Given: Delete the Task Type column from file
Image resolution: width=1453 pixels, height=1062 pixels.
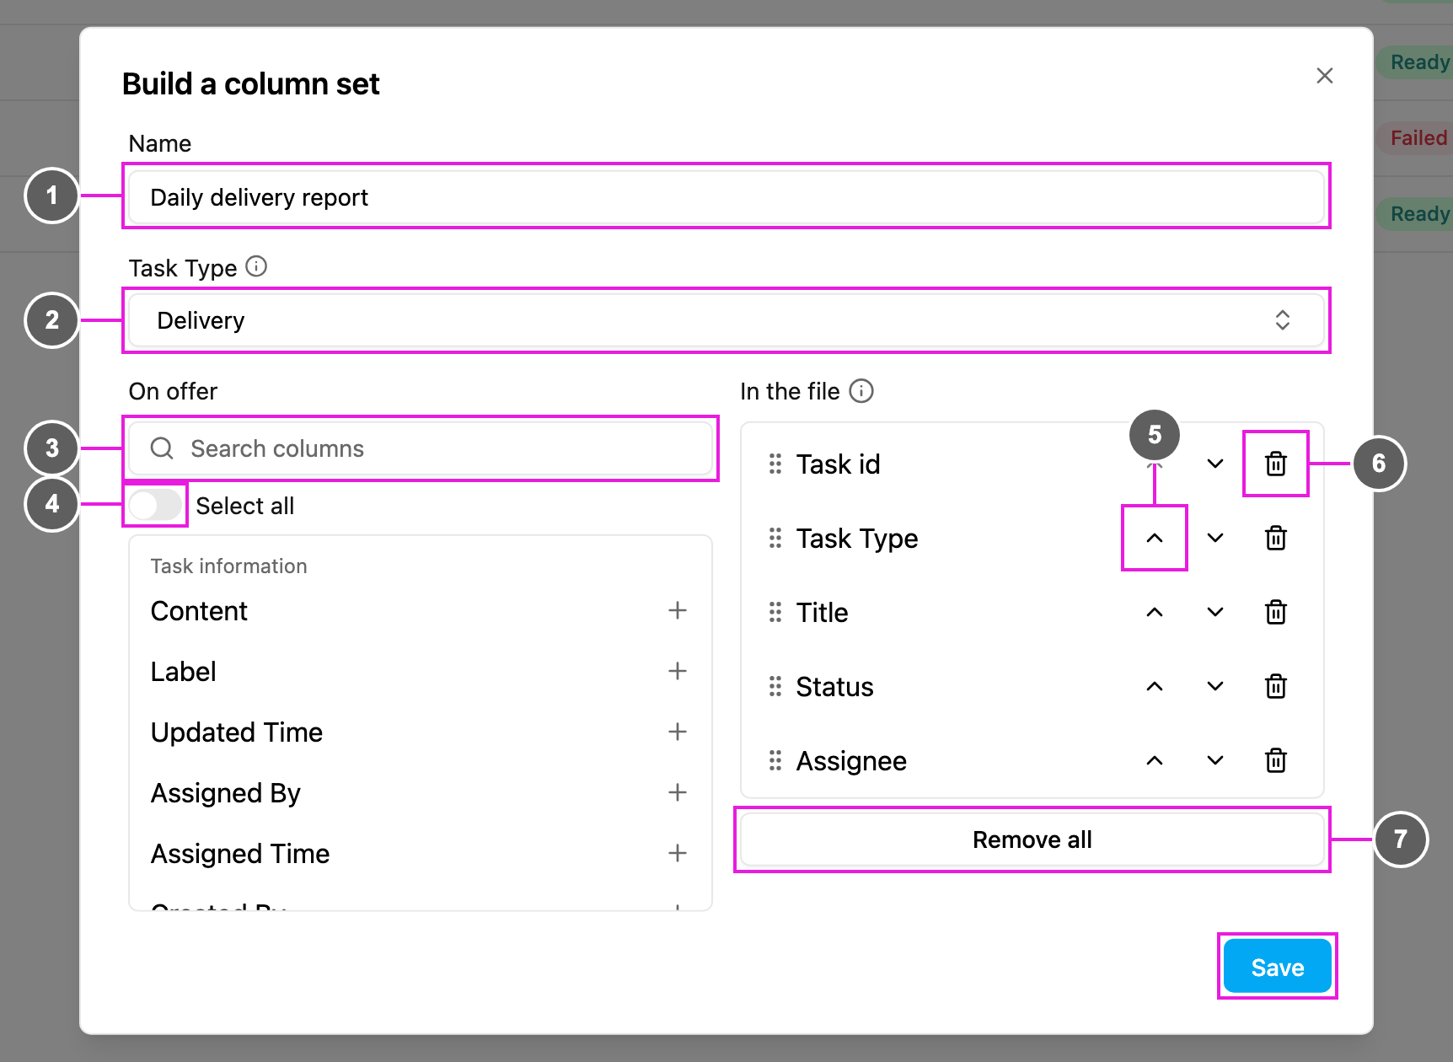Looking at the screenshot, I should (x=1276, y=538).
